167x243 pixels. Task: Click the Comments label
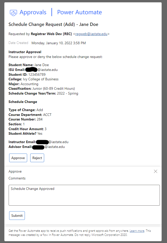(x=17, y=178)
